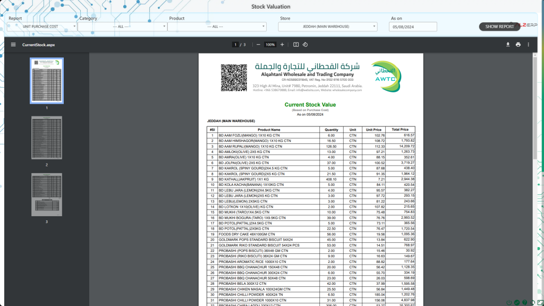Toggle the PDF sidebar menu icon
This screenshot has height=306, width=544.
click(x=13, y=45)
